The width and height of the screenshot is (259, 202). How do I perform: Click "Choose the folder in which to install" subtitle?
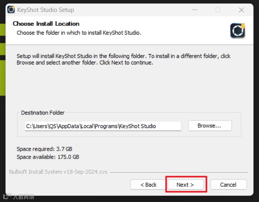coord(79,33)
